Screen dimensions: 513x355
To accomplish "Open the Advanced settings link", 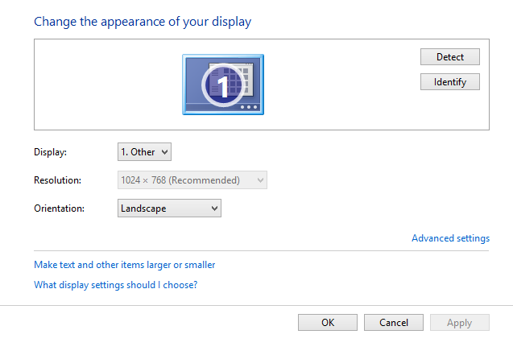I will (450, 238).
